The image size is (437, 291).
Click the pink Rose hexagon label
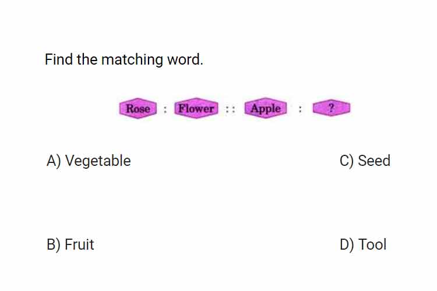[138, 108]
